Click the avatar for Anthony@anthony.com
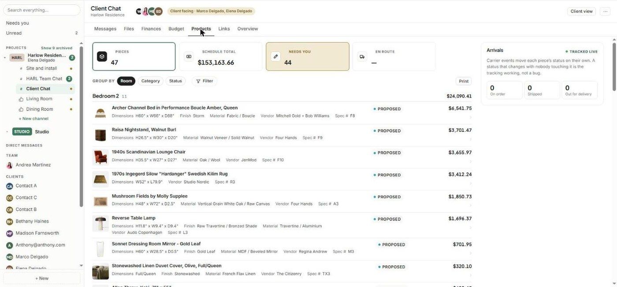617x287 pixels. (x=9, y=245)
